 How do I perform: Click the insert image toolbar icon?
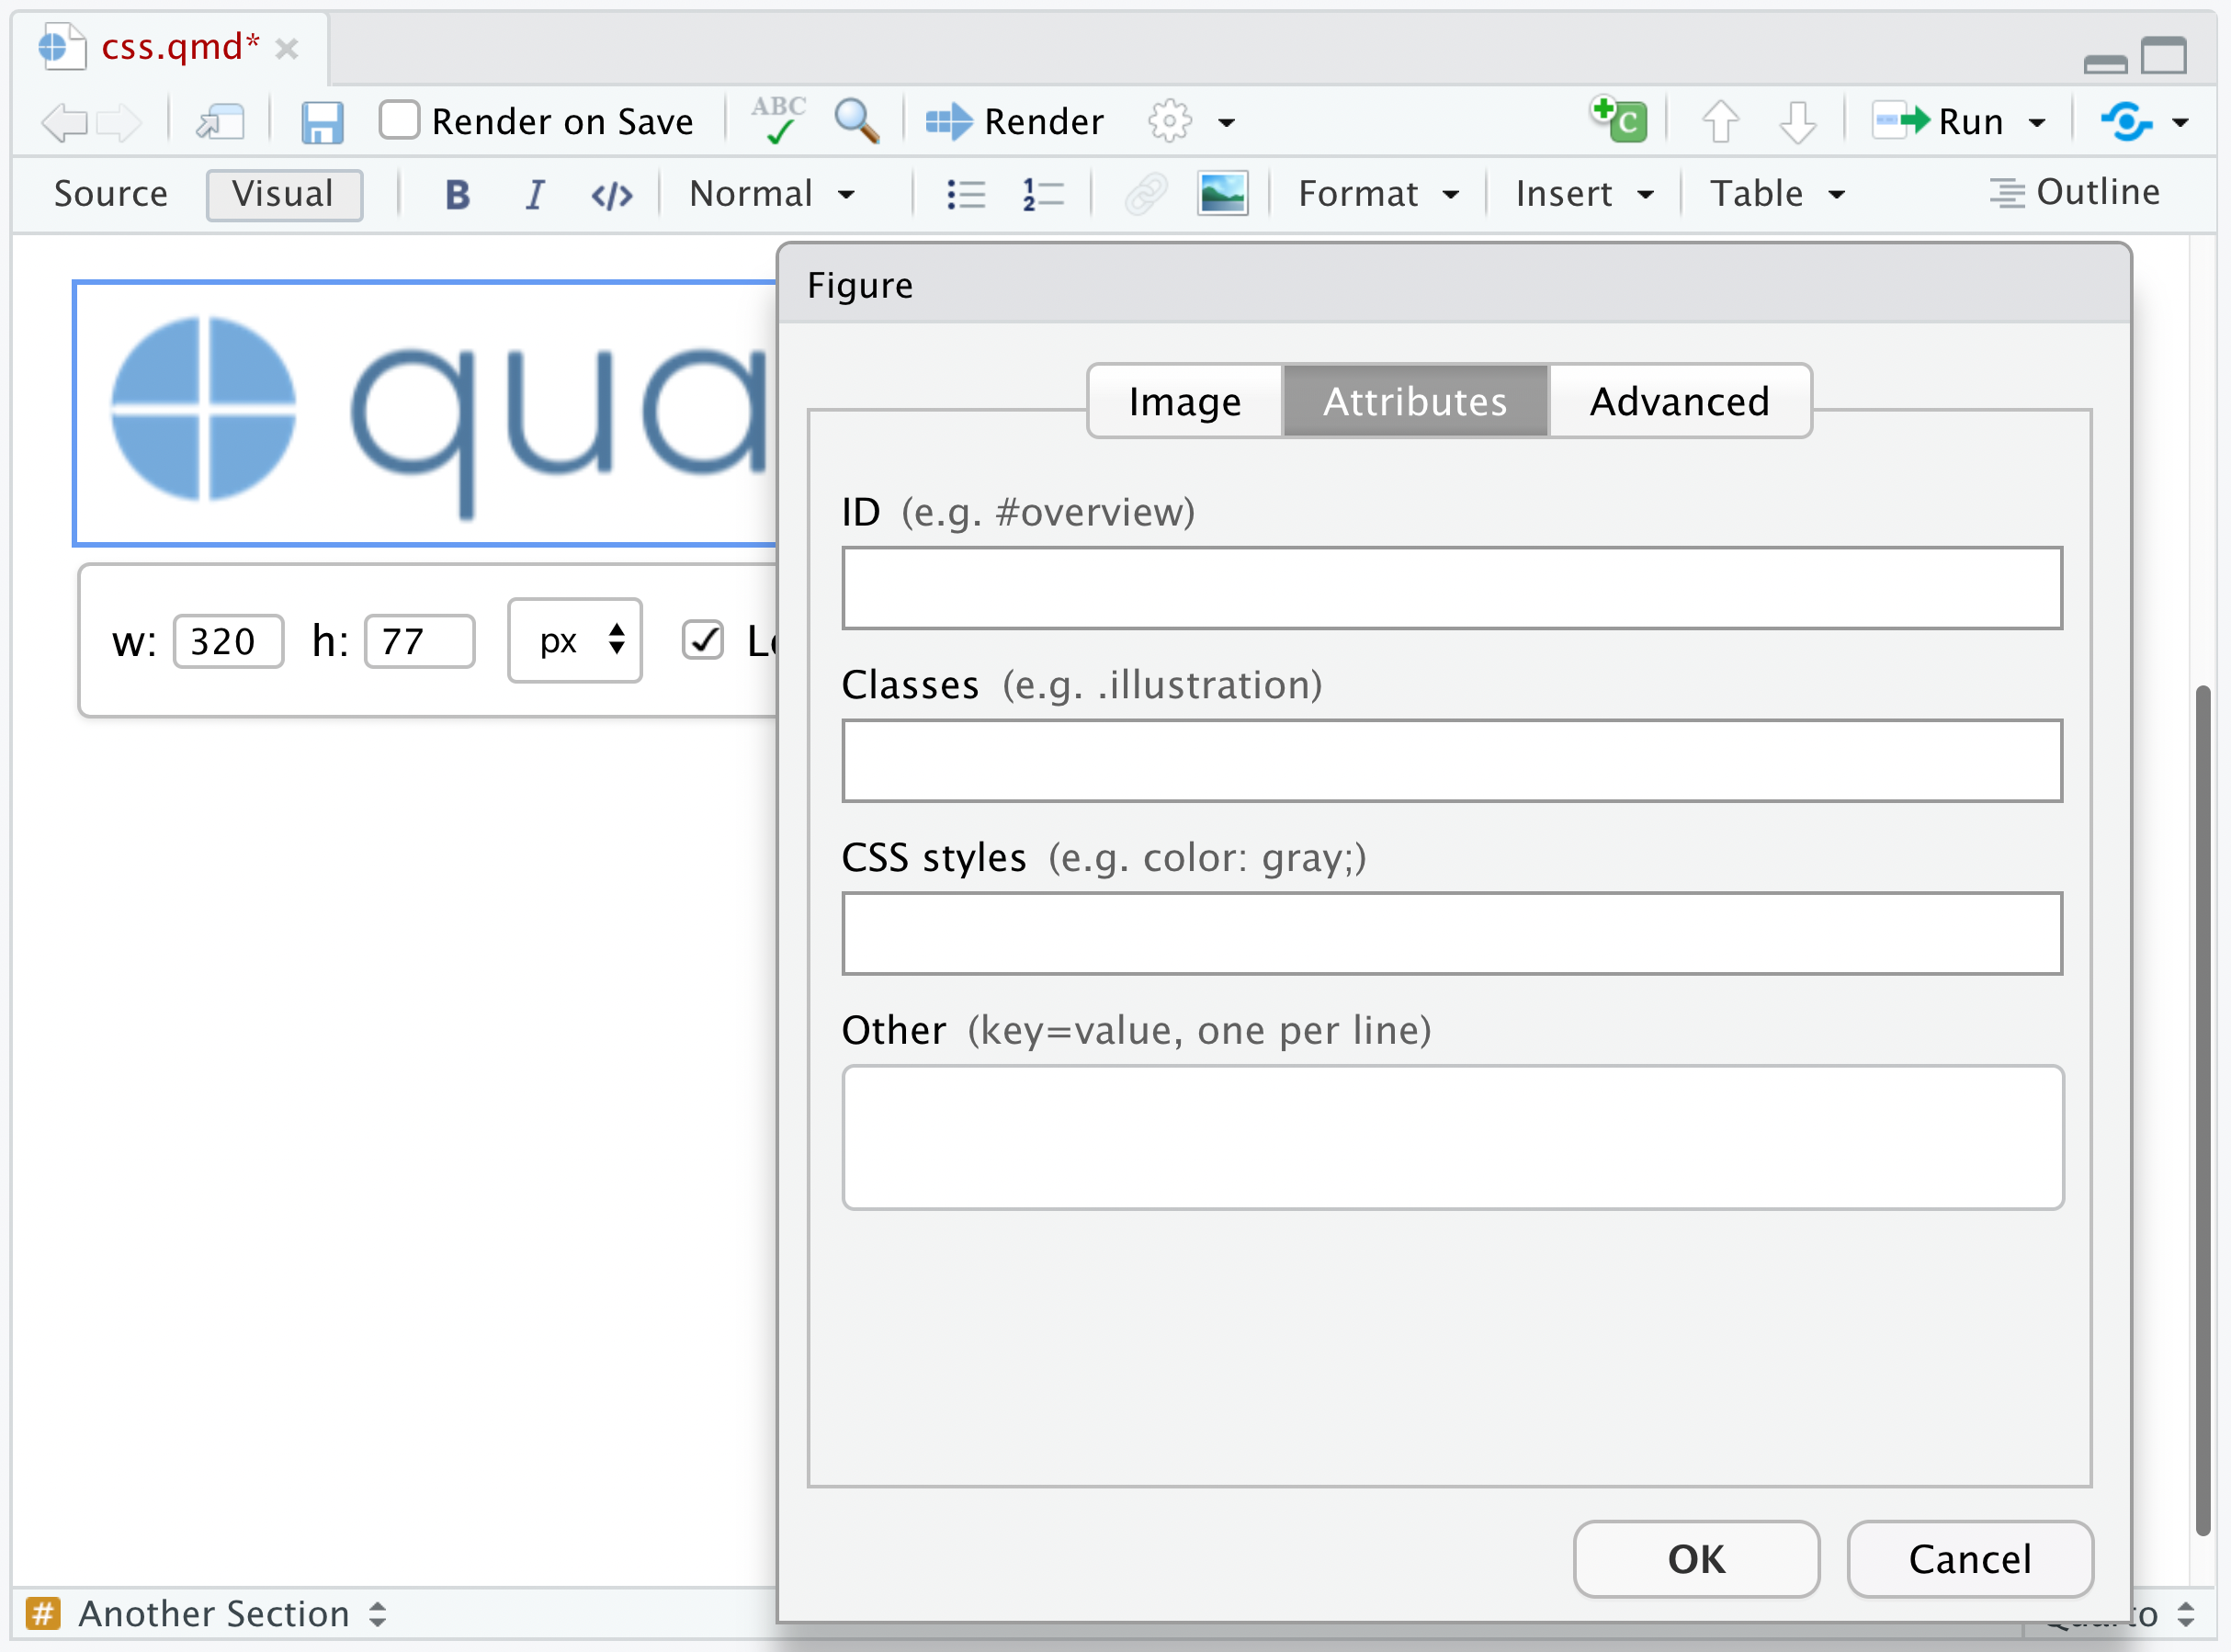coord(1222,194)
